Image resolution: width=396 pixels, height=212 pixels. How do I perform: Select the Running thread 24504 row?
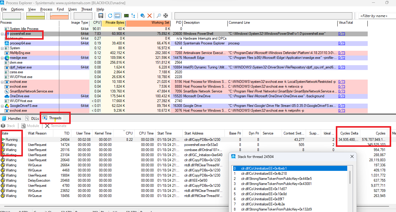click(x=198, y=140)
